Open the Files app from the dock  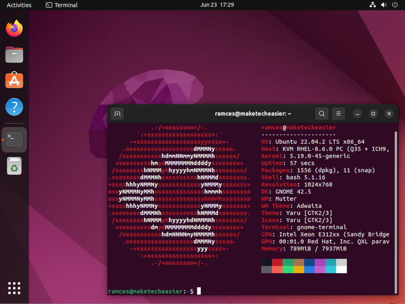coord(14,54)
